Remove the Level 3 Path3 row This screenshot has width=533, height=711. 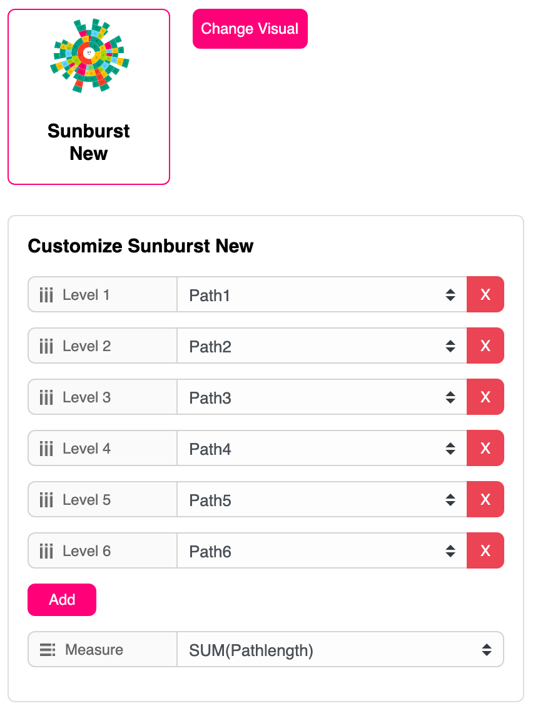485,397
